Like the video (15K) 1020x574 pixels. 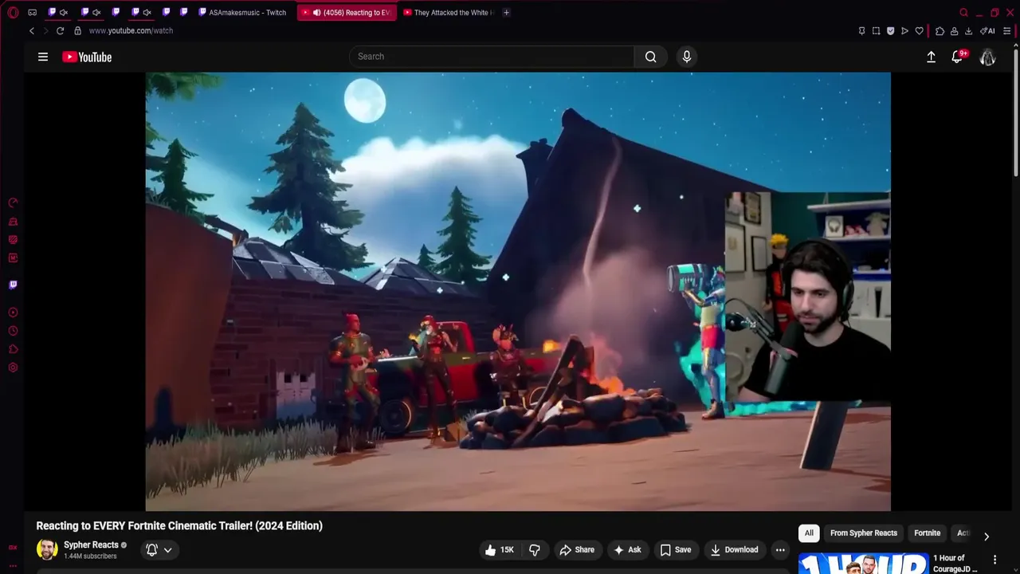tap(500, 549)
